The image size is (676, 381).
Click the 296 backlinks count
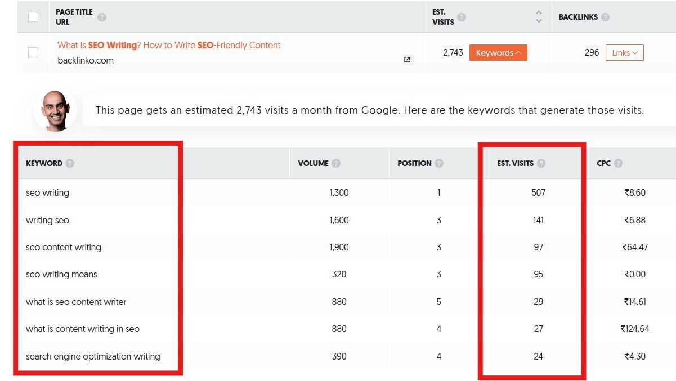pyautogui.click(x=592, y=52)
